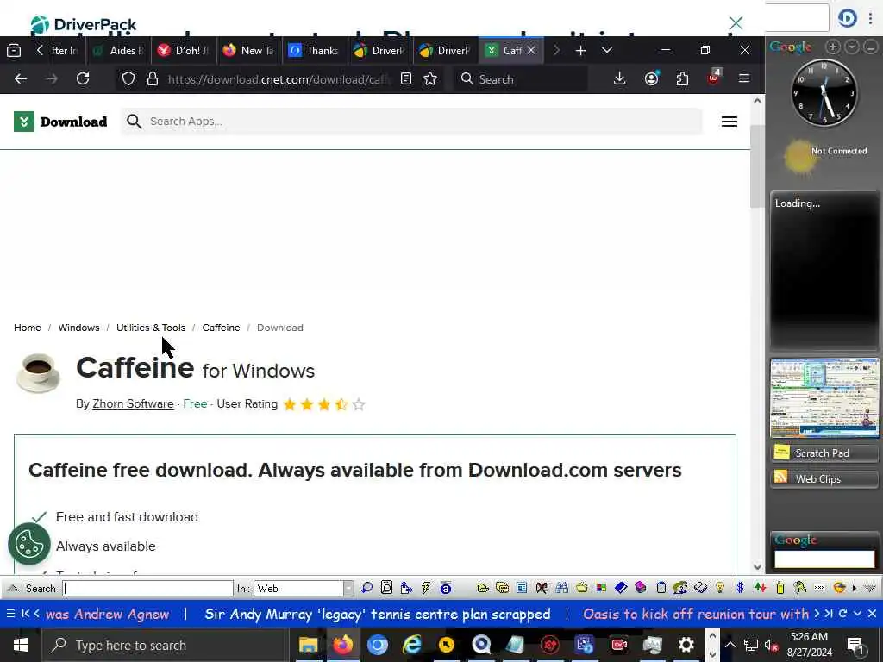Select the first DriverPack tab

point(379,51)
